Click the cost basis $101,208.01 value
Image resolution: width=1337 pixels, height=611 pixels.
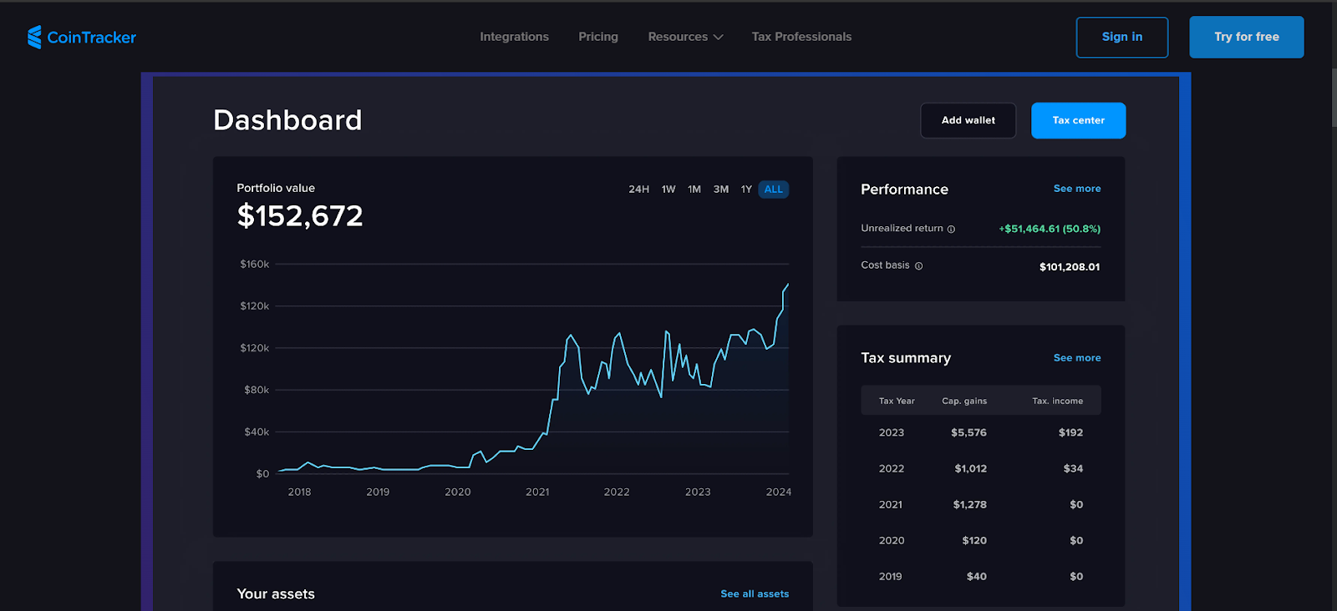coord(1070,267)
